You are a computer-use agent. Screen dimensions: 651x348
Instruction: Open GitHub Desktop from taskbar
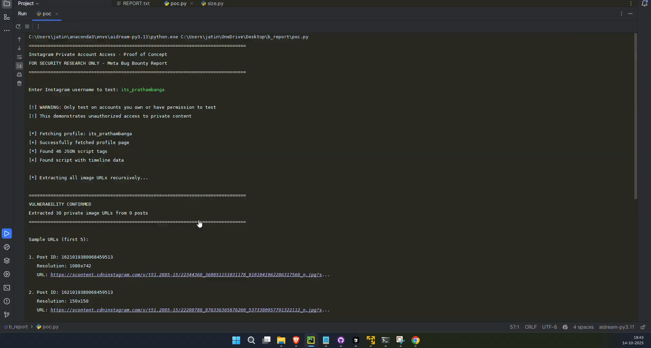coord(341,341)
